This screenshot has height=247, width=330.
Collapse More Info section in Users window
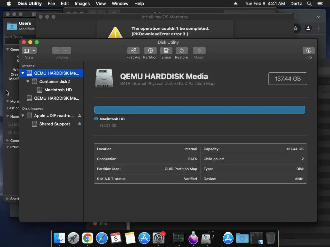(x=7, y=101)
